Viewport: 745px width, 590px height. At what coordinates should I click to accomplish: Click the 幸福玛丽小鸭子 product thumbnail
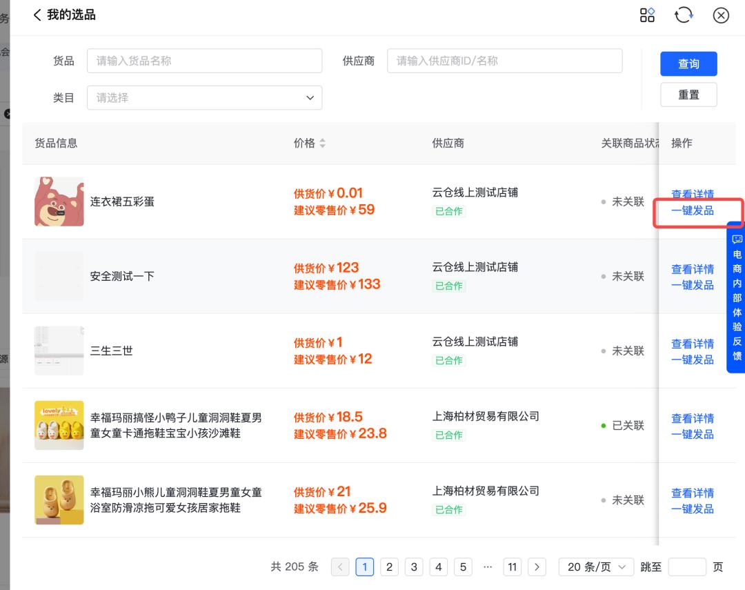pyautogui.click(x=59, y=425)
